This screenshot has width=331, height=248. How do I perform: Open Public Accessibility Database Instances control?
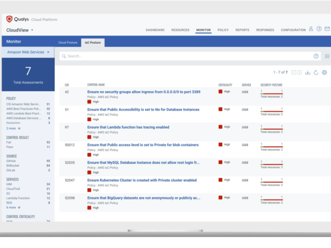tap(143, 110)
